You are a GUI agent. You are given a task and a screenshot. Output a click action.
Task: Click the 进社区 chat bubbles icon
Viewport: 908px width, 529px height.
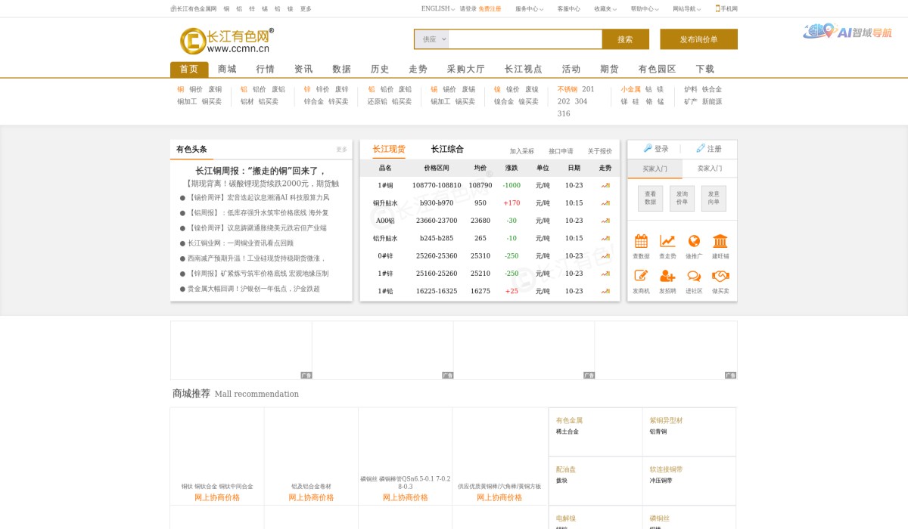tap(694, 276)
